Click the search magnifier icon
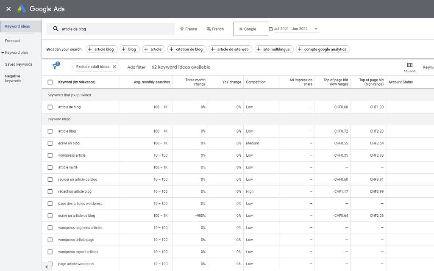 [x=56, y=29]
